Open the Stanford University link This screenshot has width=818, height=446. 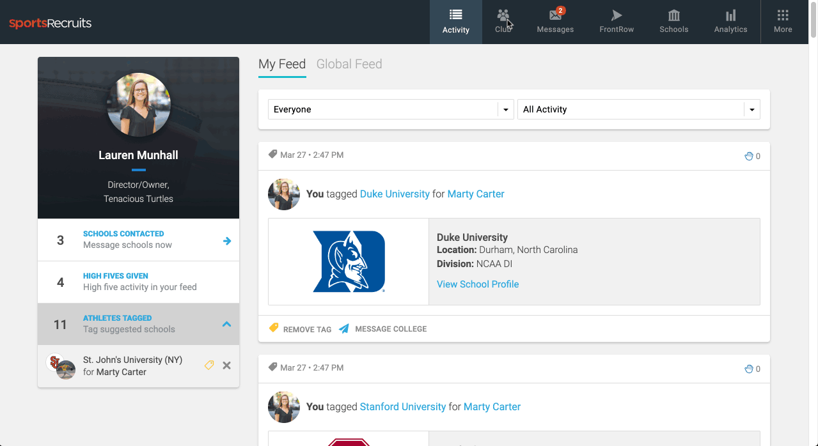pos(403,406)
